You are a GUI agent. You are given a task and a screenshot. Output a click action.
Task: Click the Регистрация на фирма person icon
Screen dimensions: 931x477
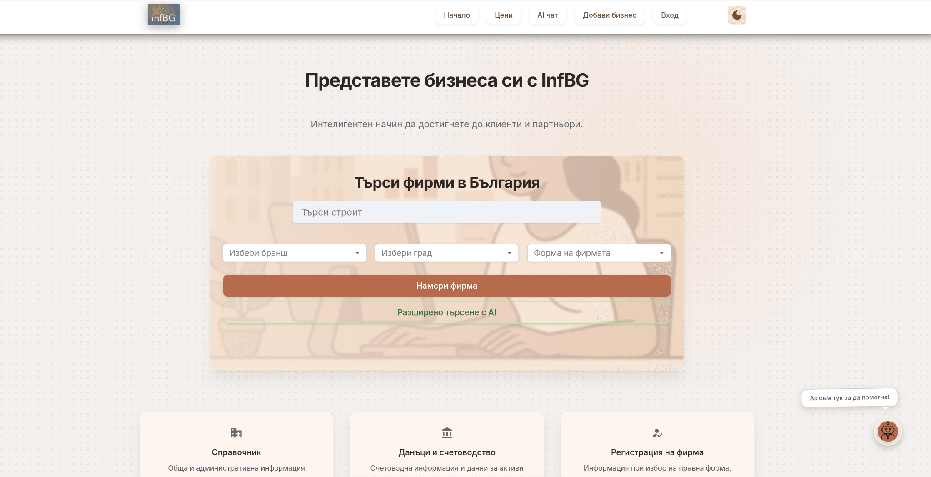tap(657, 433)
